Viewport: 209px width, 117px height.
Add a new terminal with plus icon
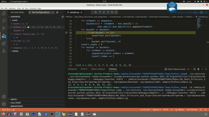tap(188, 69)
